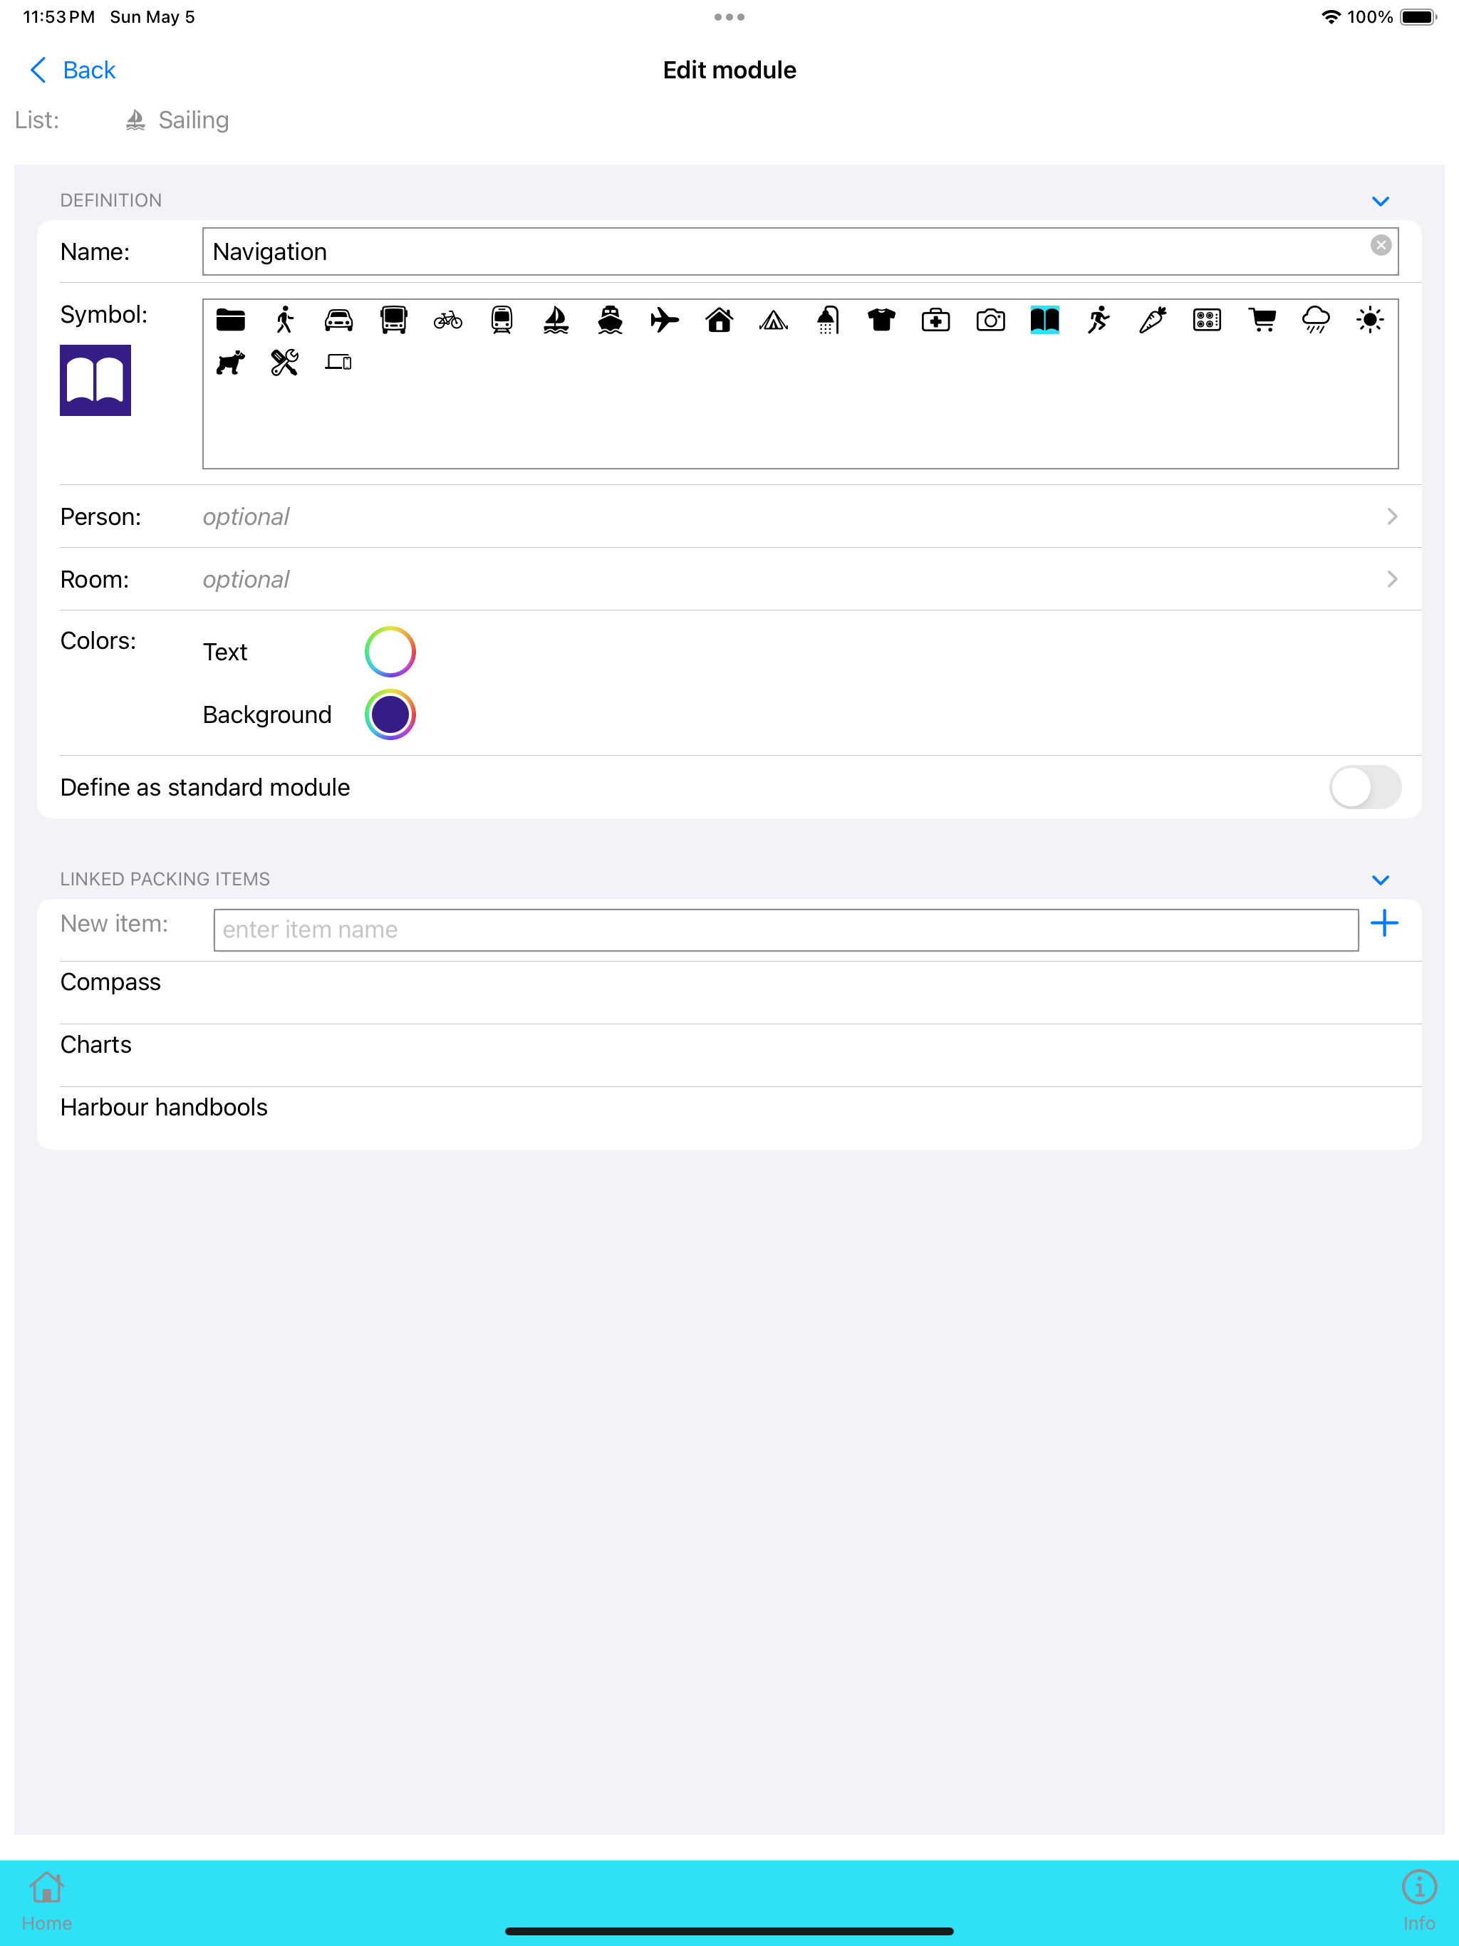Choose the airplane symbol

[665, 319]
